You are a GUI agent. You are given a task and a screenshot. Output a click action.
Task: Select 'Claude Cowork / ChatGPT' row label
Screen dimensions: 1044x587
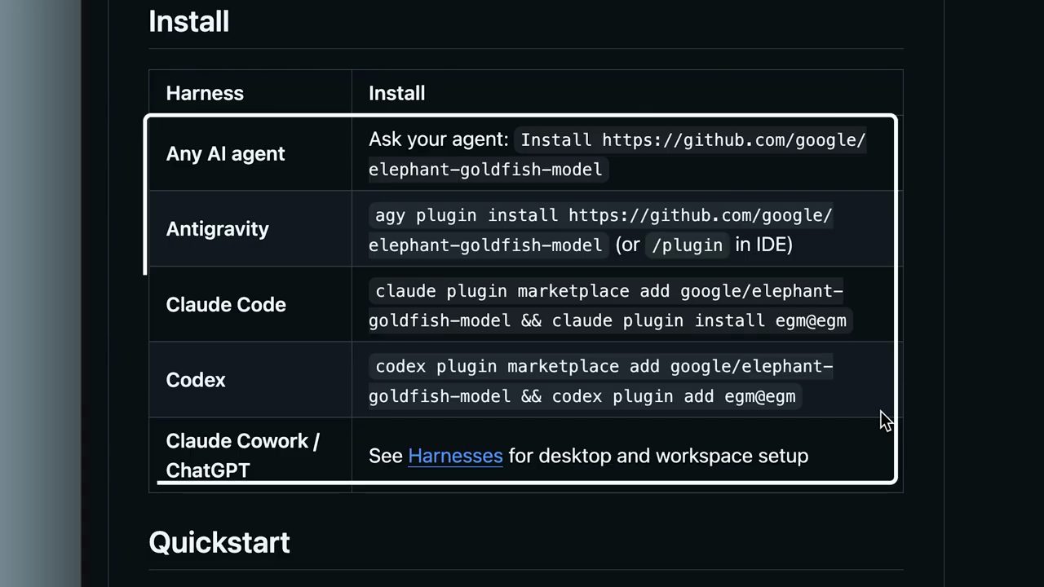[242, 456]
